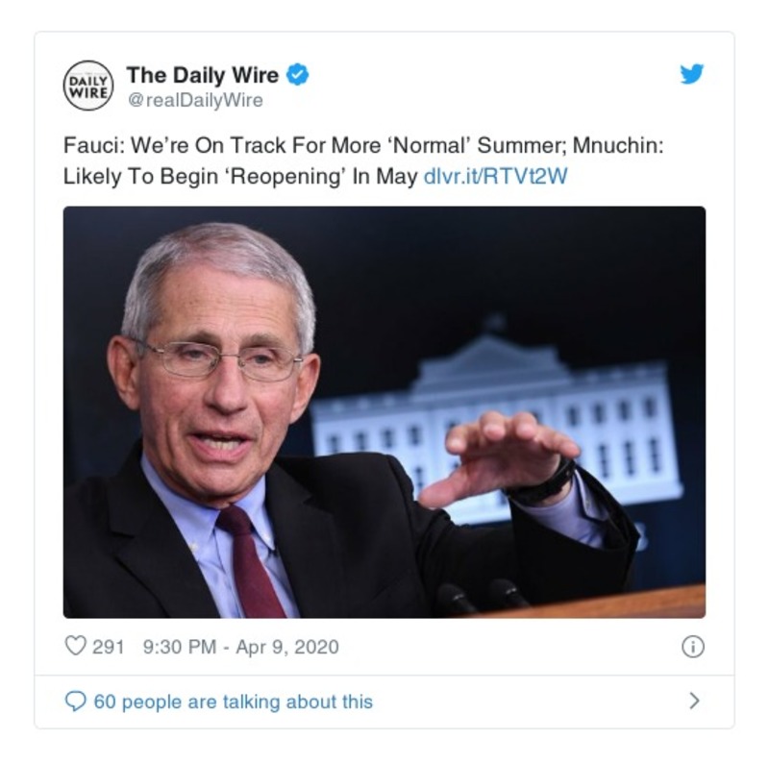Viewport: 769px width, 763px height.
Task: Like the tweet with the heart icon
Action: click(76, 646)
